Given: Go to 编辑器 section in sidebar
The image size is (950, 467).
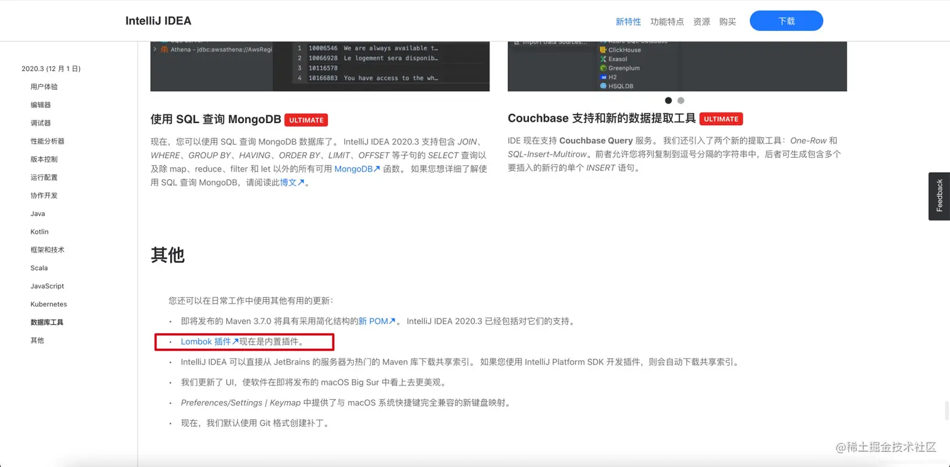Looking at the screenshot, I should click(41, 105).
